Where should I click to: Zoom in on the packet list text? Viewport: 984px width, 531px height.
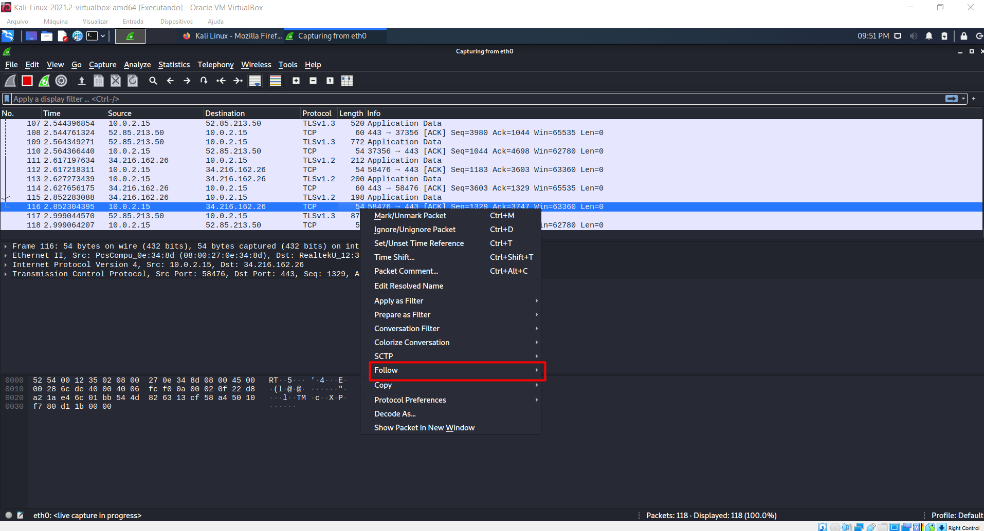(296, 81)
